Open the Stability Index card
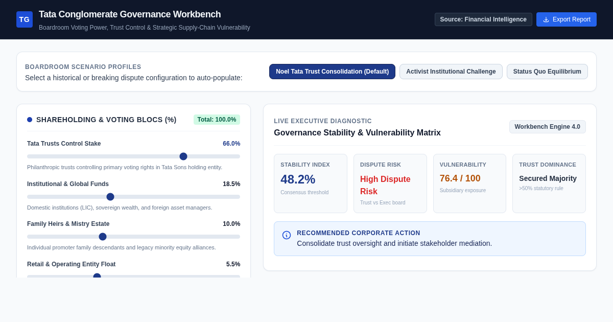The width and height of the screenshot is (613, 322). click(x=311, y=183)
